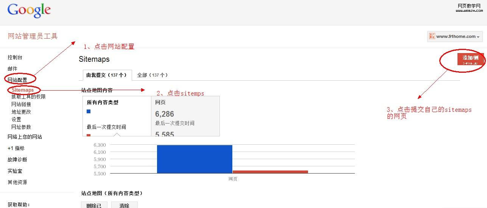The image size is (487, 208).
Task: Click the red 添加/测试 Sitemap button
Action: tap(470, 59)
